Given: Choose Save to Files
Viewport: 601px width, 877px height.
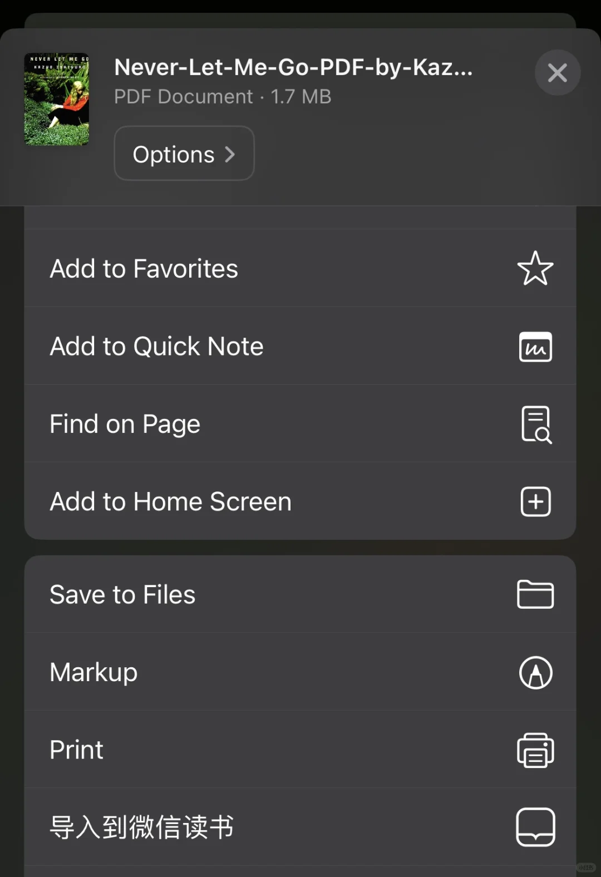Looking at the screenshot, I should pos(300,594).
